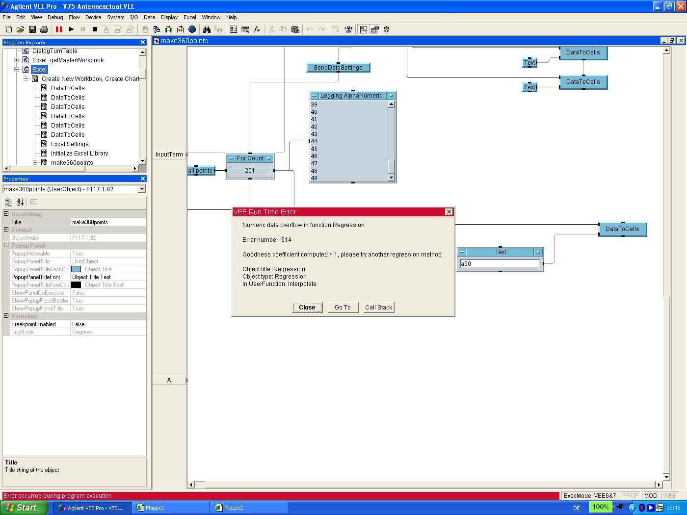Image resolution: width=687 pixels, height=515 pixels.
Task: Click the Stop toolbar icon
Action: tap(95, 29)
